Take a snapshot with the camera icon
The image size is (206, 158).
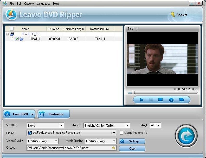coord(171,100)
